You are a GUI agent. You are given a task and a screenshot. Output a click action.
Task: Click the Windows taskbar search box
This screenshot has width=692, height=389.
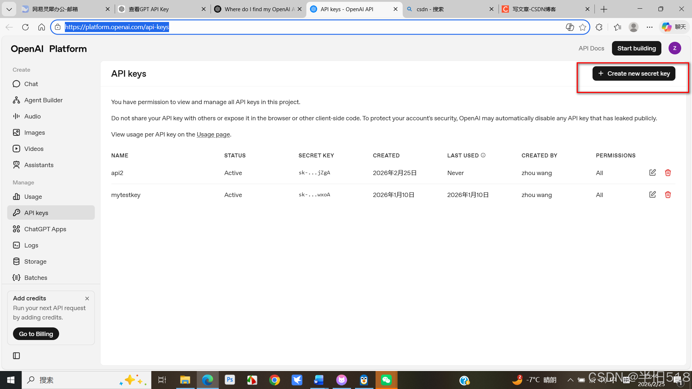[x=86, y=380]
